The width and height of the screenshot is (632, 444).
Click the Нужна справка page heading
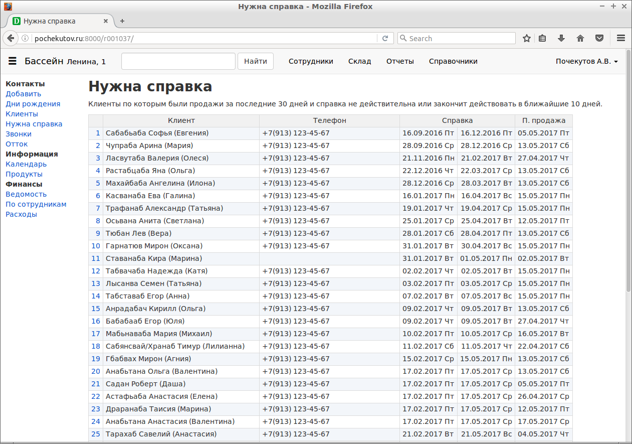pos(150,86)
